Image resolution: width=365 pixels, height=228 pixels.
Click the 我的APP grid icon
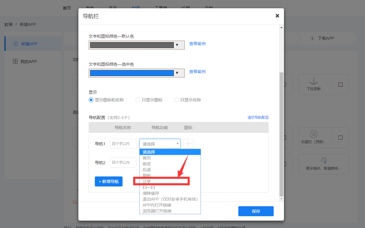pyautogui.click(x=15, y=61)
